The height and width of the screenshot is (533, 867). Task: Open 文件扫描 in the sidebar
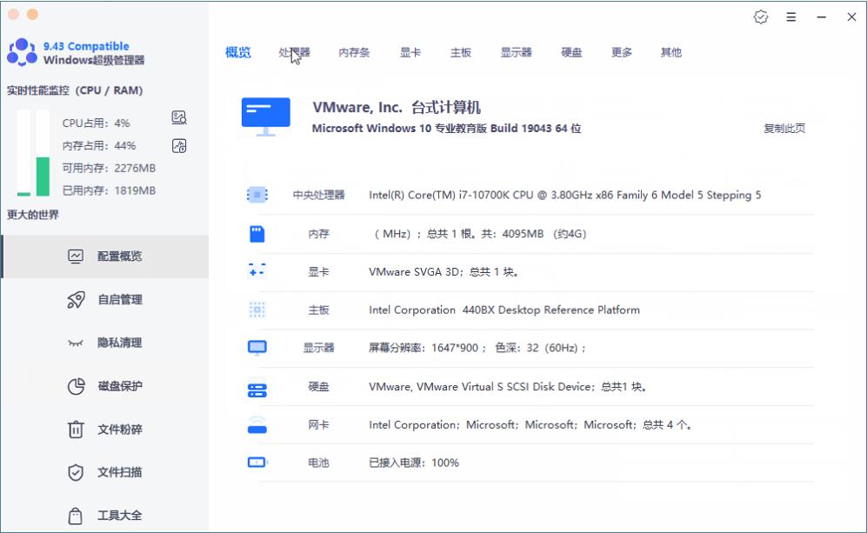(x=105, y=472)
